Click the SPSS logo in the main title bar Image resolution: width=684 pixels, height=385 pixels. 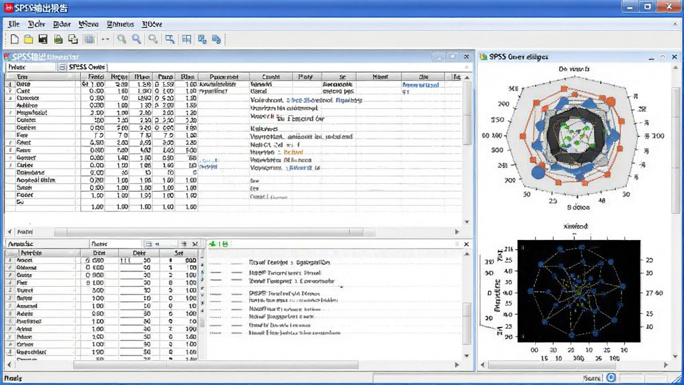coord(8,7)
